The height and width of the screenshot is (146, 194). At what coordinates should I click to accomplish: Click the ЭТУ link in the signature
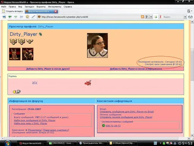(x=35, y=83)
